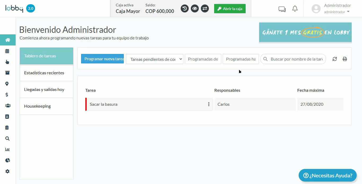Focus the Buscar por nombre search field
This screenshot has height=184, width=362.
point(296,59)
